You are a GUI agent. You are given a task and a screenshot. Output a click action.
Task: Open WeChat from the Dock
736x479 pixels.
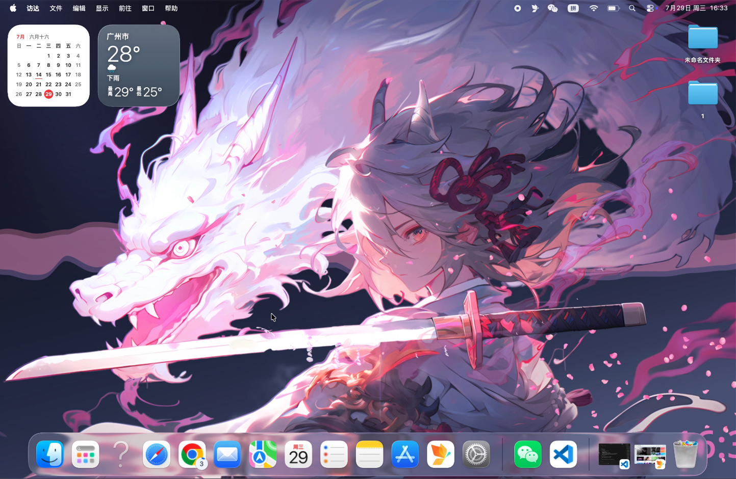pyautogui.click(x=528, y=454)
